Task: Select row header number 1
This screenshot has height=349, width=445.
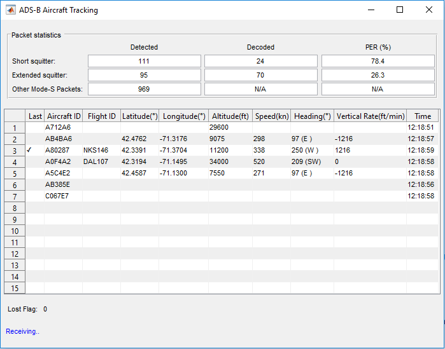Action: [x=15, y=128]
